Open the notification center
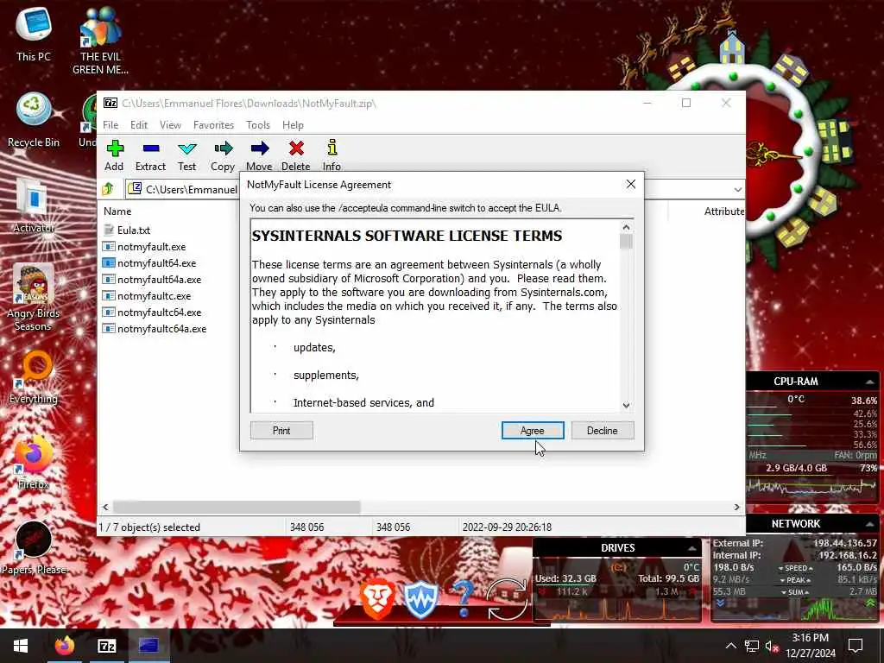Viewport: 884px width, 663px height. point(856,646)
